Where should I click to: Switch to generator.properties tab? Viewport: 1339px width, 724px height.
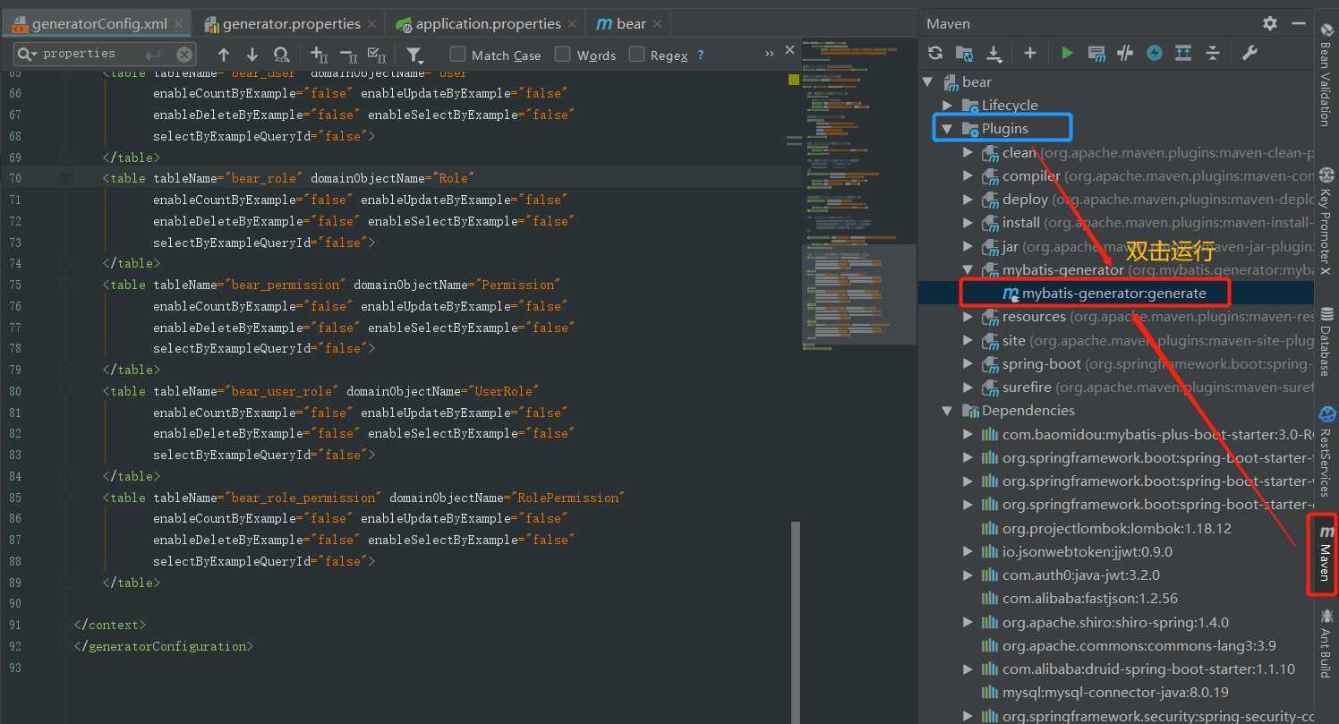pos(291,24)
